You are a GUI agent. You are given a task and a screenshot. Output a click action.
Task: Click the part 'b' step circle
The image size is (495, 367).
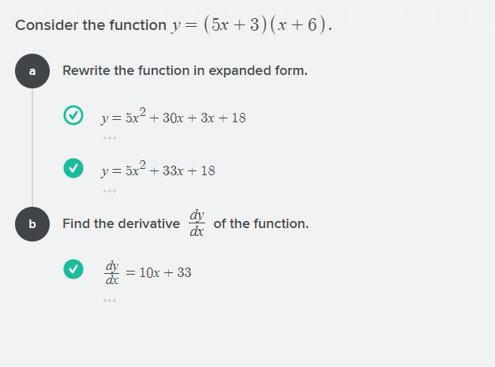tap(32, 223)
